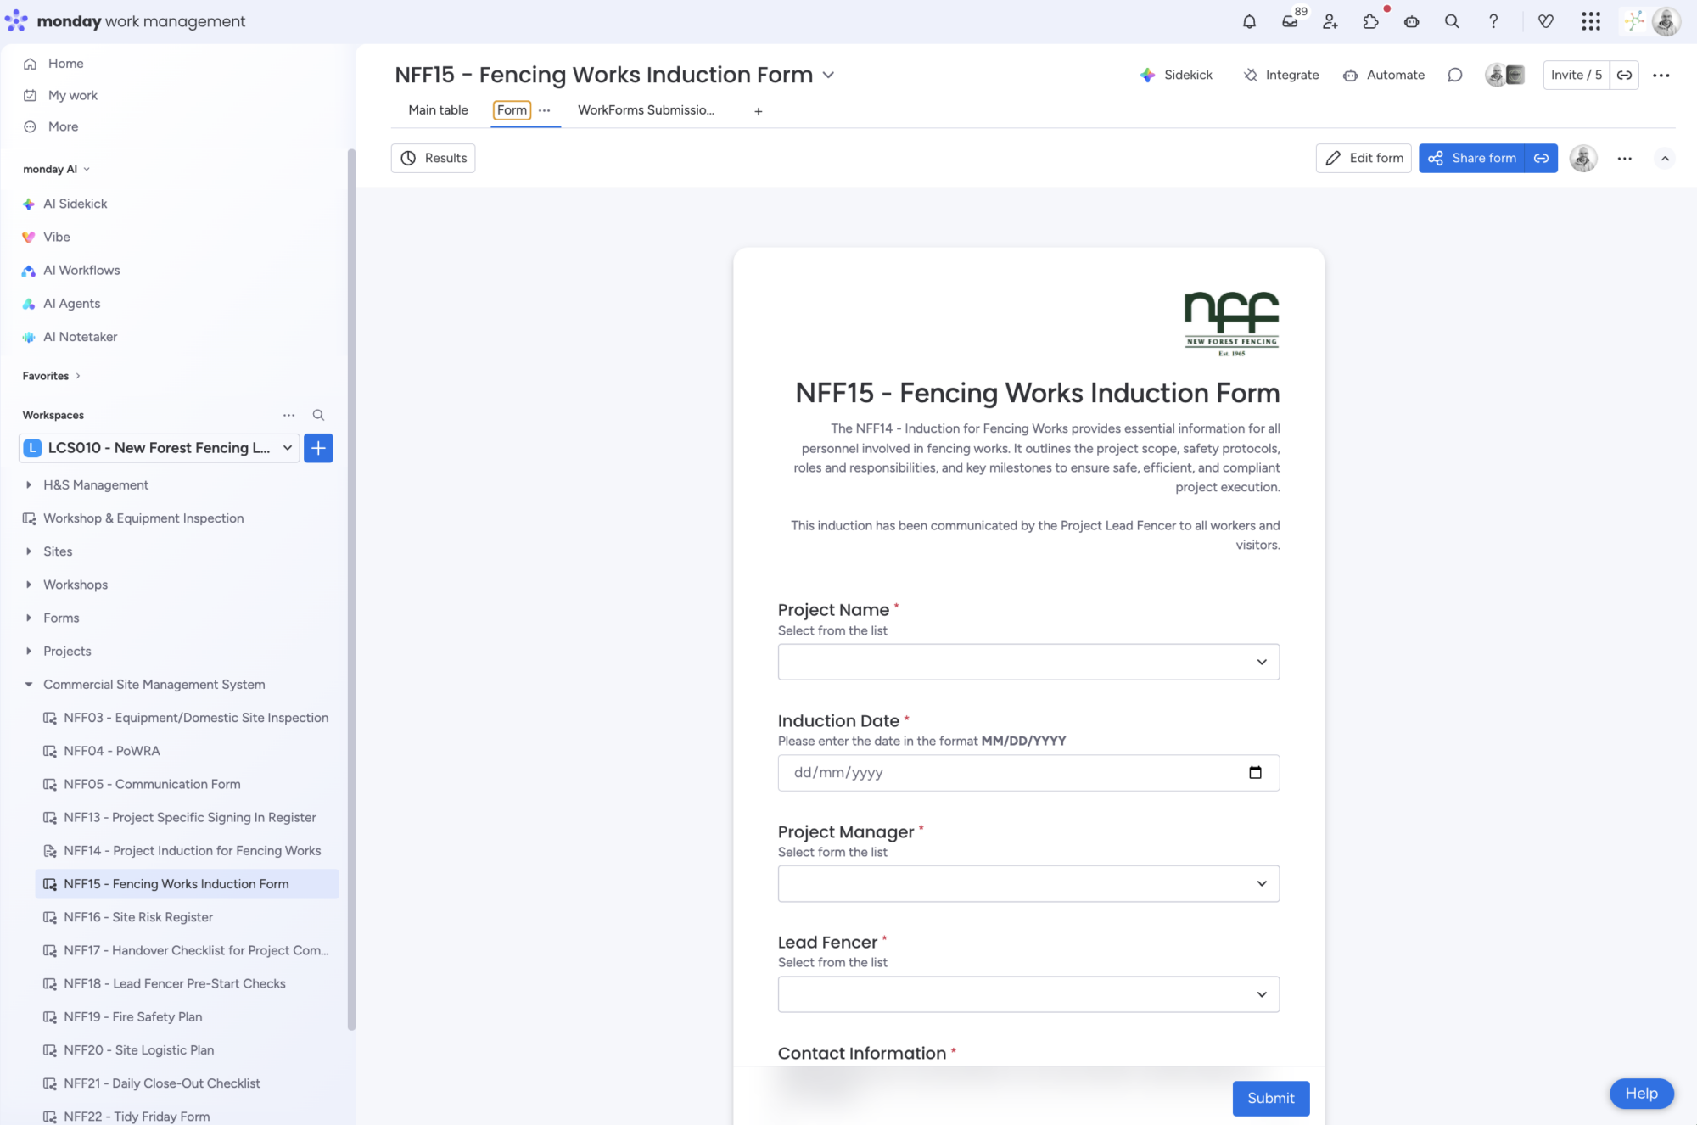Search workspaces with the magnifier icon

point(318,415)
